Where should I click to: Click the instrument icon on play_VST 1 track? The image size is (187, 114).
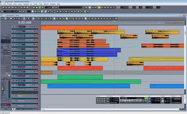coord(16,26)
